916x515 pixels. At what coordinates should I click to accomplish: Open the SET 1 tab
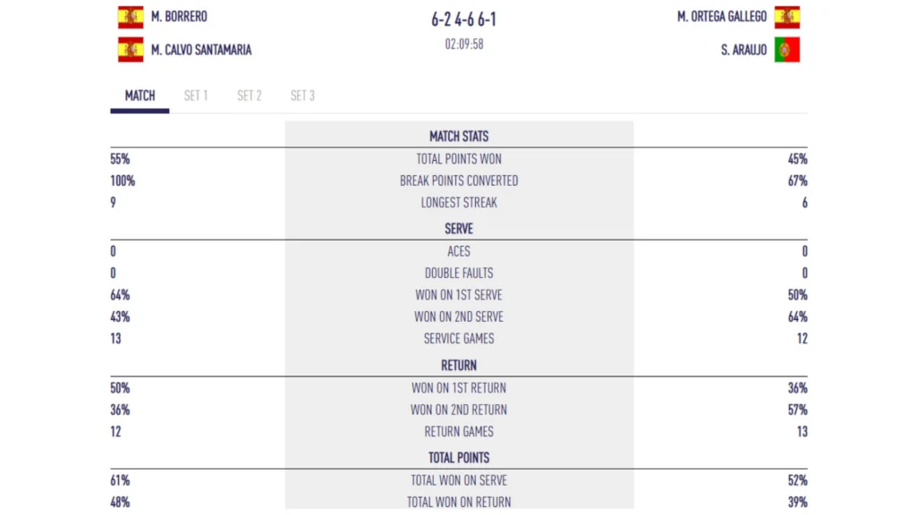[x=196, y=96]
